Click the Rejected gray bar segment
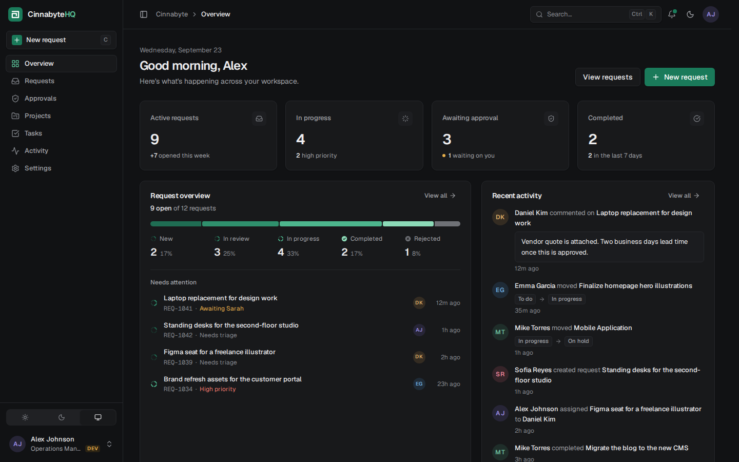Viewport: 739px width, 462px height. [x=448, y=224]
